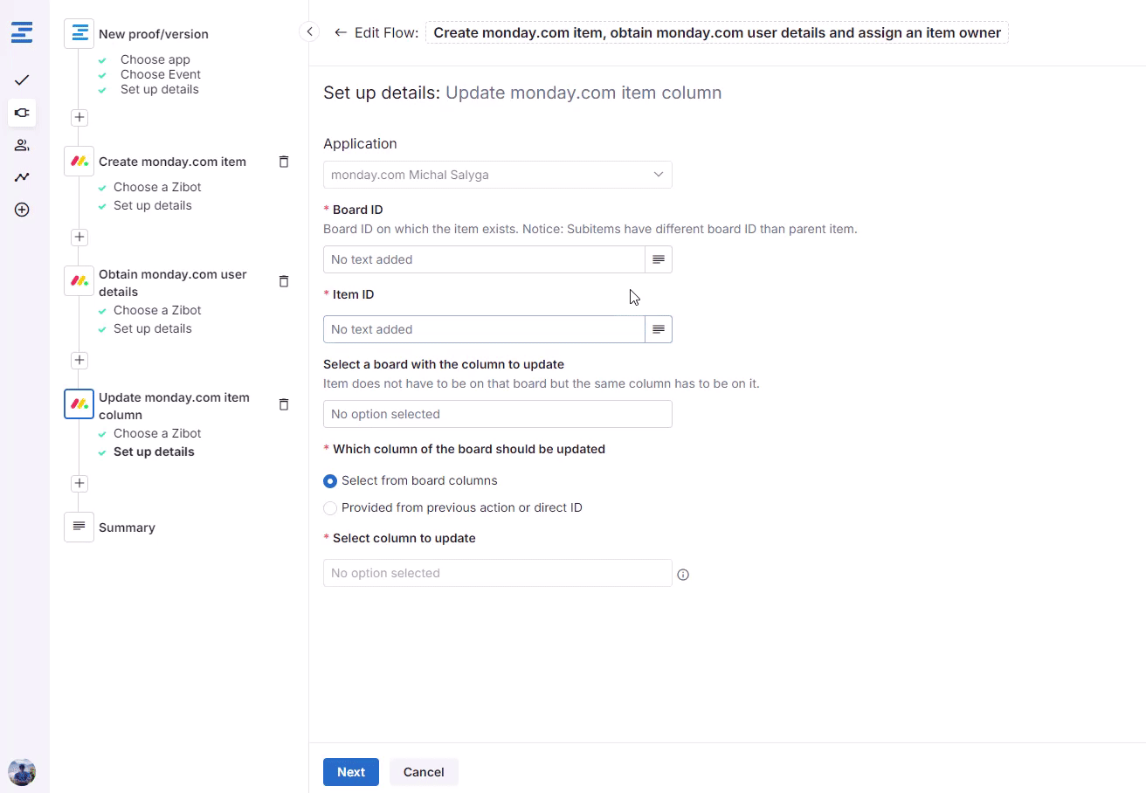Choose 'Provided from previous action or direct ID'
Screen dimensions: 1146x793
click(x=330, y=508)
